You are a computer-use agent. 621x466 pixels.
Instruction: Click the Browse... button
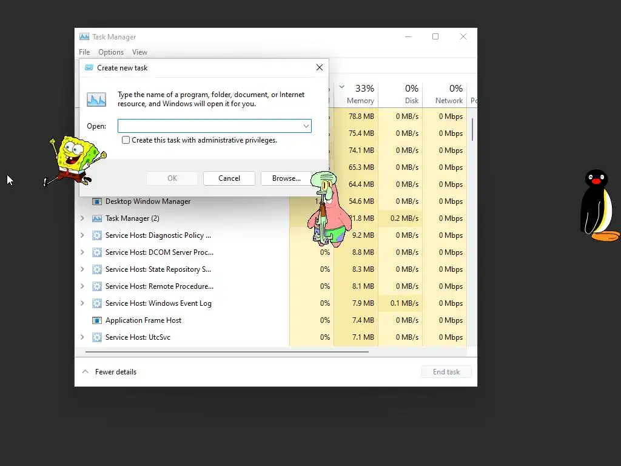pyautogui.click(x=286, y=178)
